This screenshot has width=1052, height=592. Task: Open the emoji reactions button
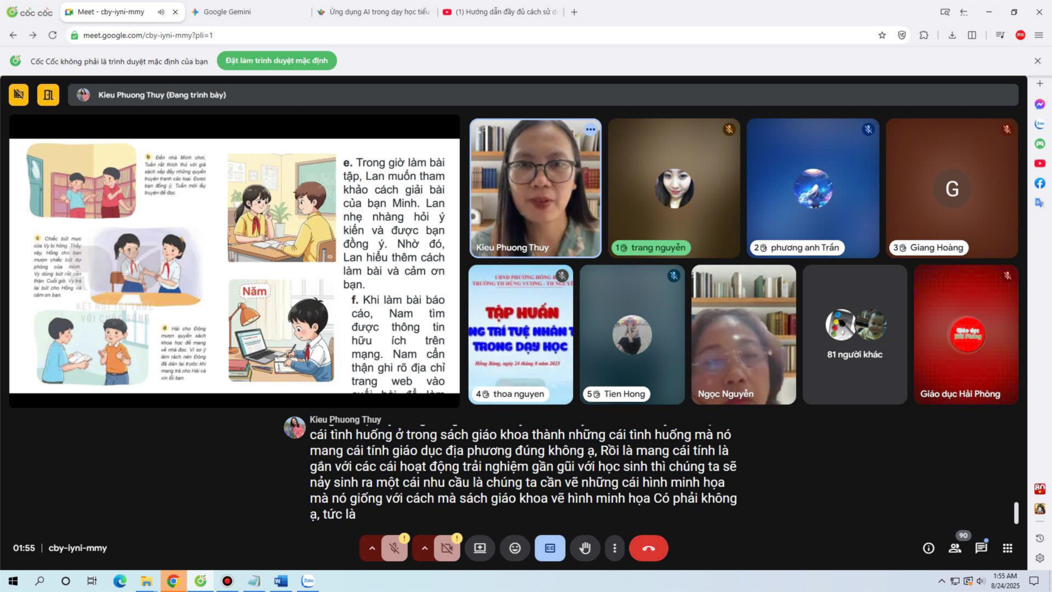point(515,548)
